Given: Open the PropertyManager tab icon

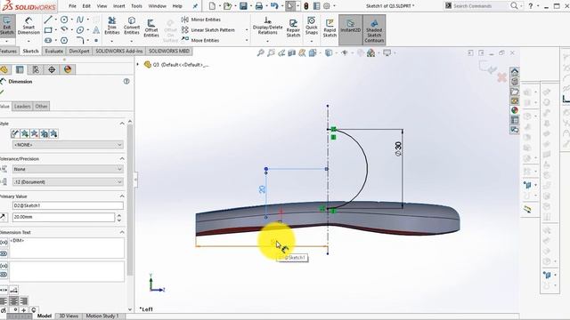Looking at the screenshot, I should coord(20,69).
